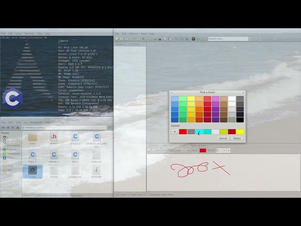
Task: Open editor Options menu
Action: pos(133,33)
